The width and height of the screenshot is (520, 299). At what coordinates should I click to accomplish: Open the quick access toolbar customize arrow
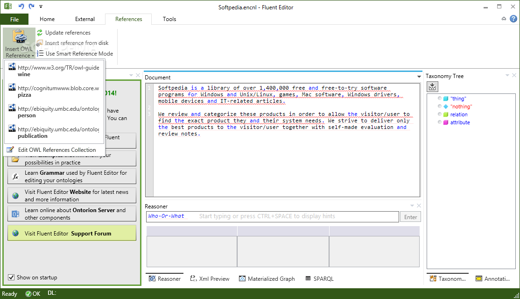[41, 6]
